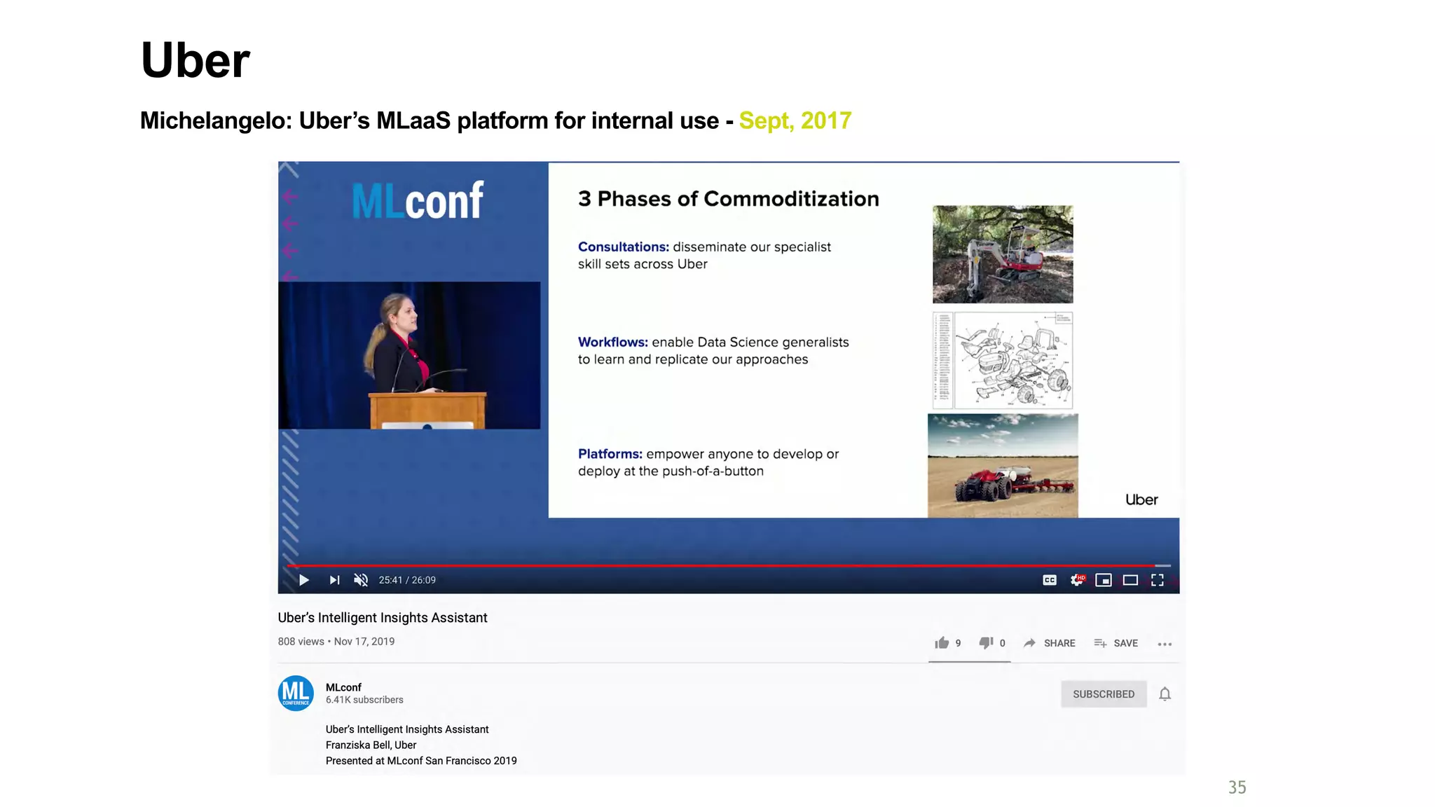Click the 25:41 / 26:09 time display
The image size is (1435, 807).
pos(407,580)
